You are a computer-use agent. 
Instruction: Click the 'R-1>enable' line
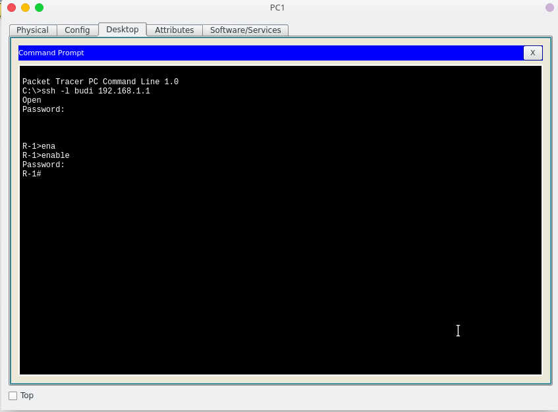click(x=46, y=155)
